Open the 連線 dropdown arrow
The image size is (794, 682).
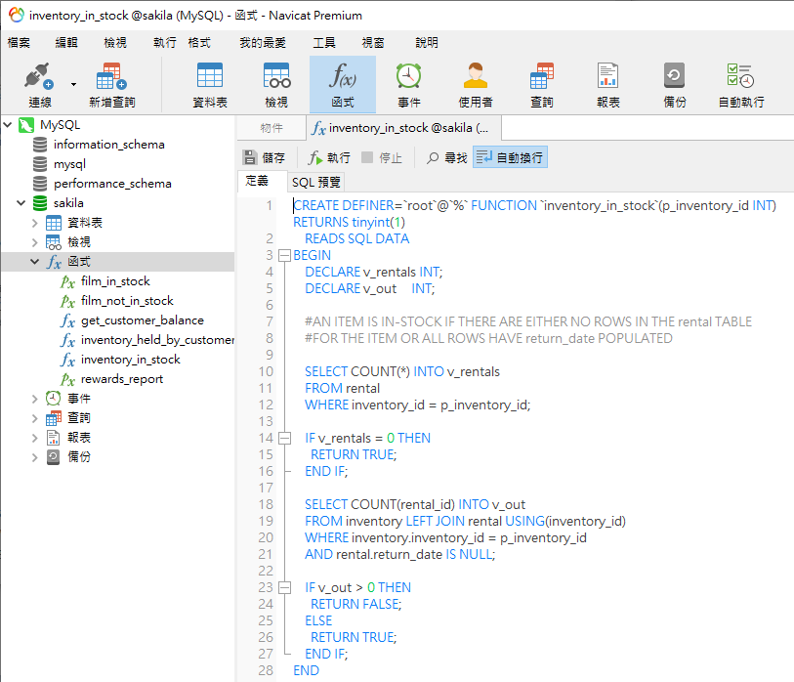pos(73,84)
